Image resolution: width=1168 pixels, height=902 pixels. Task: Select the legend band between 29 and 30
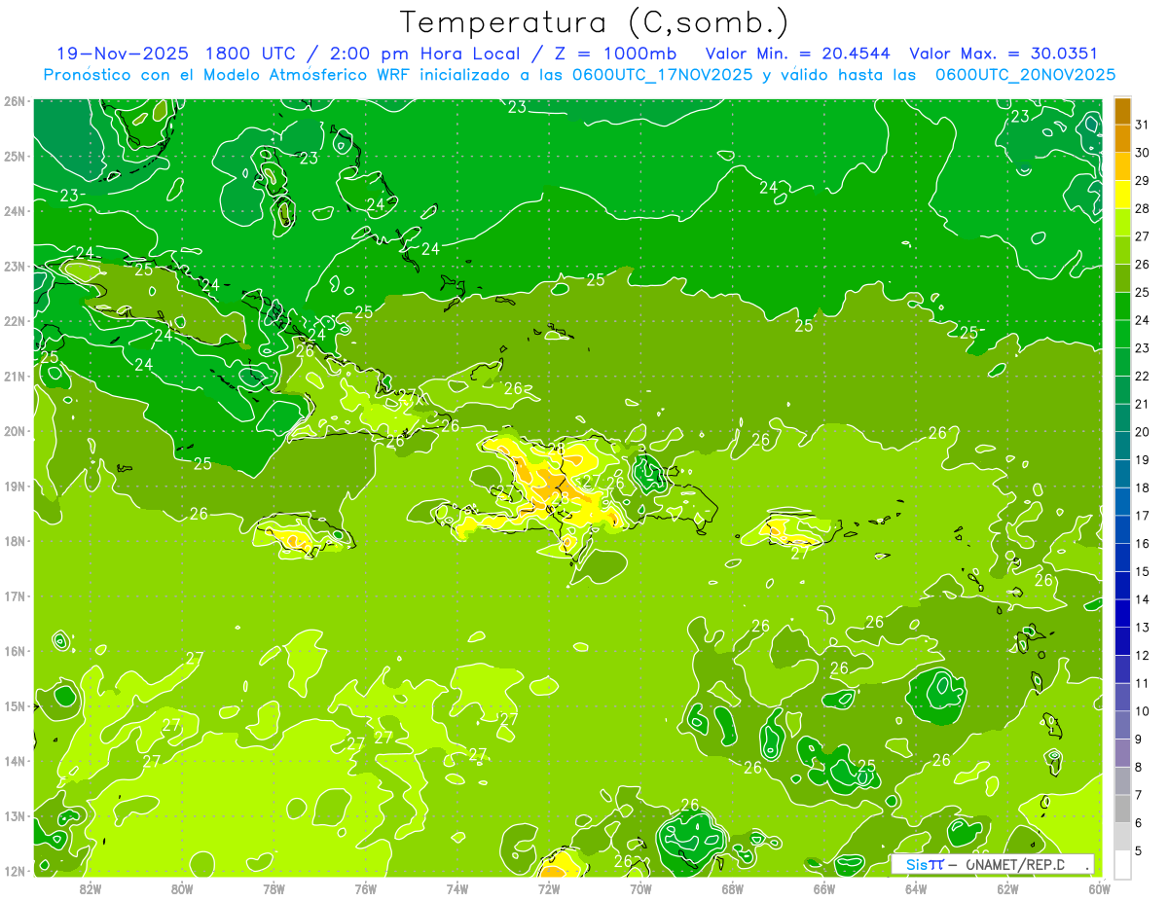[1122, 166]
